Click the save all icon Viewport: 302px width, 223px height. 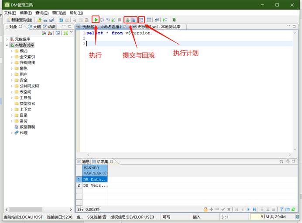pos(51,20)
